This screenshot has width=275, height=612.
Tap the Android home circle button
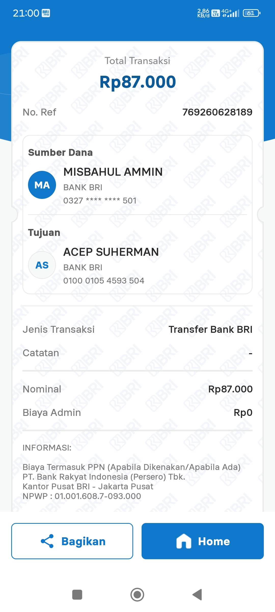coord(137,595)
